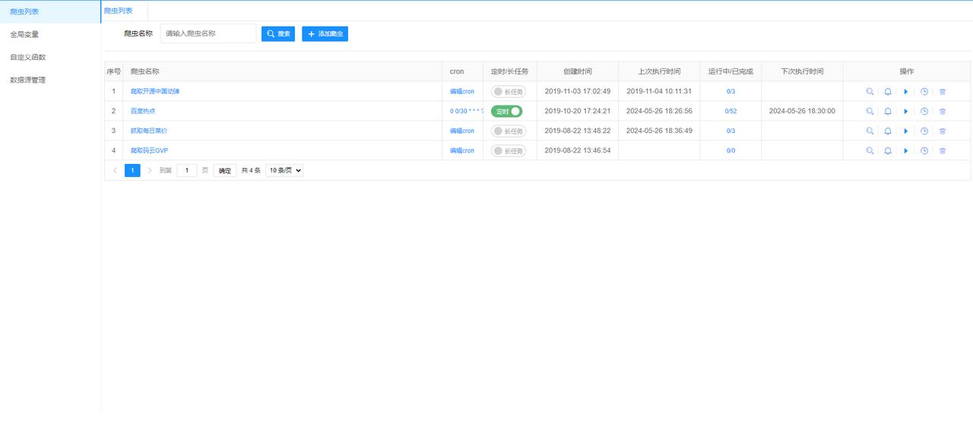This screenshot has width=973, height=435.
Task: Open 数据源管理 in the left sidebar
Action: 28,80
